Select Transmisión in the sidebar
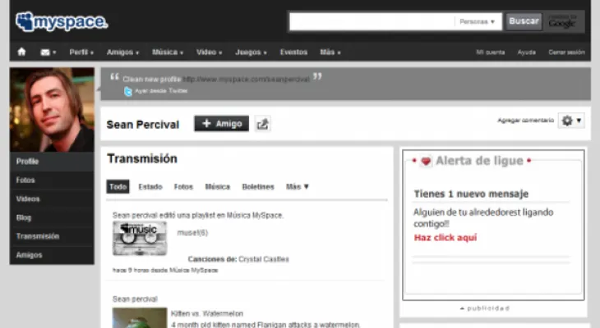Screen dimensions: 600x328 pyautogui.click(x=52, y=236)
